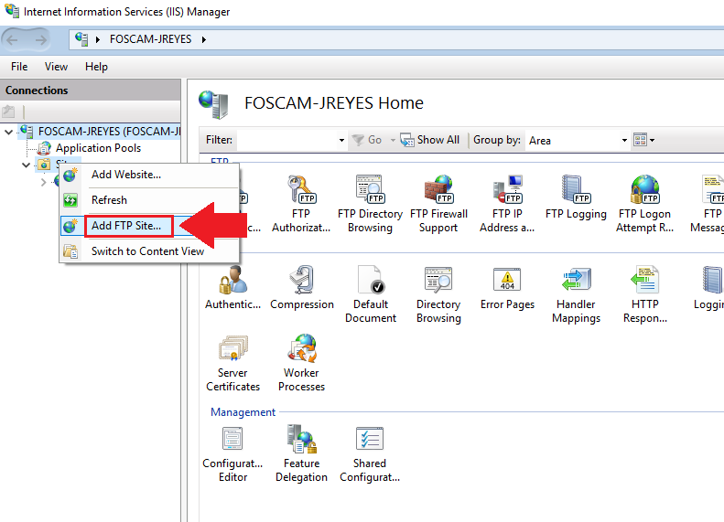The width and height of the screenshot is (724, 522).
Task: Open the IIS Logging feature icon
Action: (x=710, y=287)
